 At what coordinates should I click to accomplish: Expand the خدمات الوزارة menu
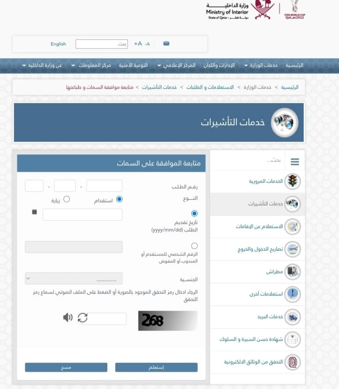263,65
